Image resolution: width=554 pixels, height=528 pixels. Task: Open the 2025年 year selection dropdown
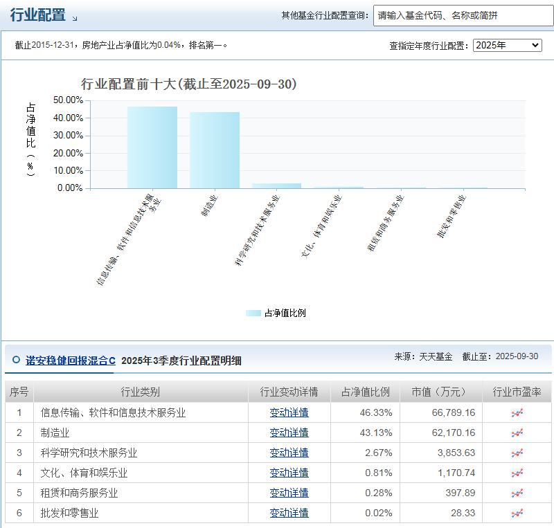coord(508,45)
